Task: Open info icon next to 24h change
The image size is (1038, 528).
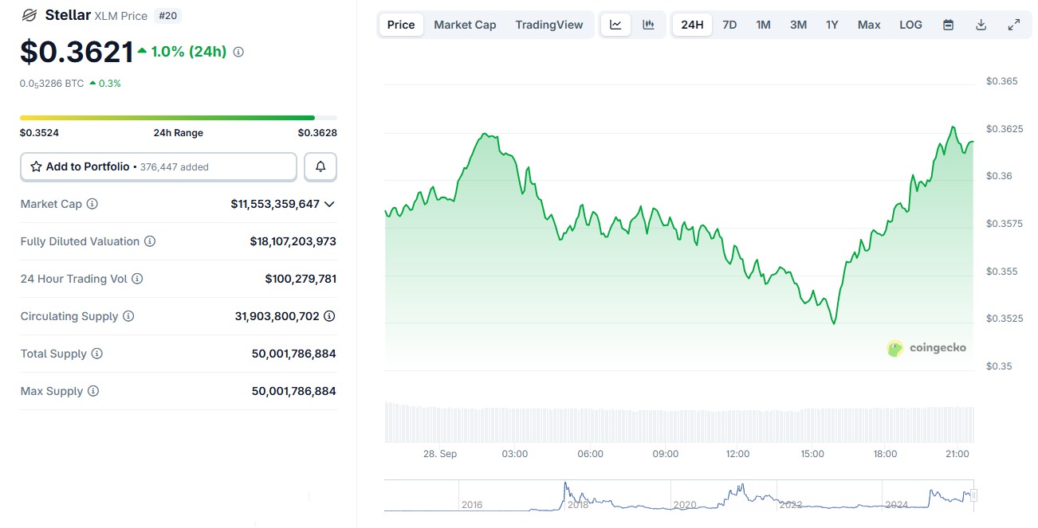Action: [x=238, y=52]
